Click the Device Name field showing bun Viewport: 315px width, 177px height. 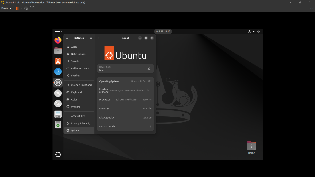pyautogui.click(x=125, y=69)
